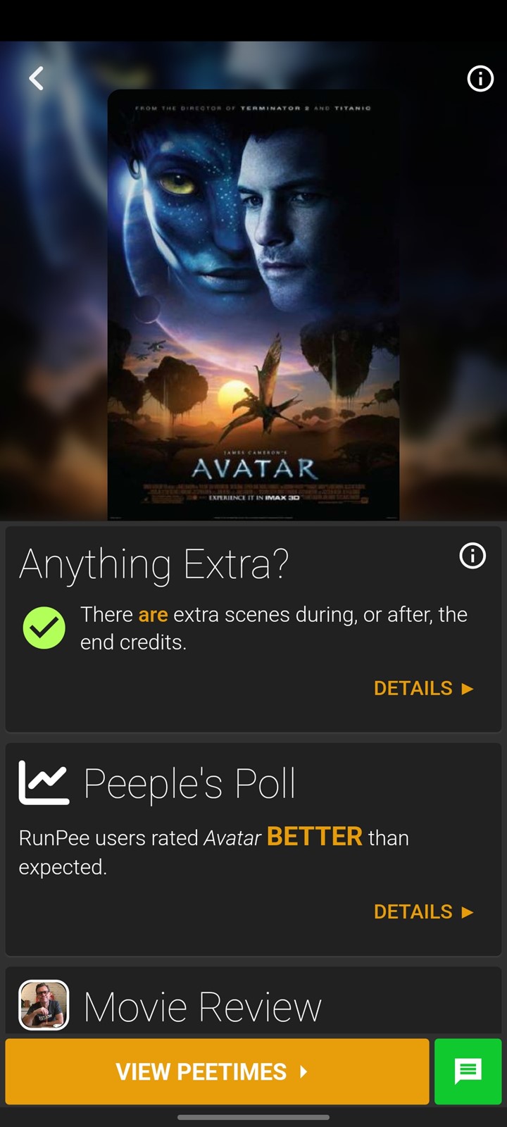507x1127 pixels.
Task: Tap the Movie Review heading
Action: coord(203,1007)
